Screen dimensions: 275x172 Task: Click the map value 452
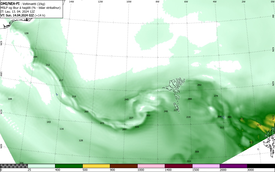(x=251, y=142)
